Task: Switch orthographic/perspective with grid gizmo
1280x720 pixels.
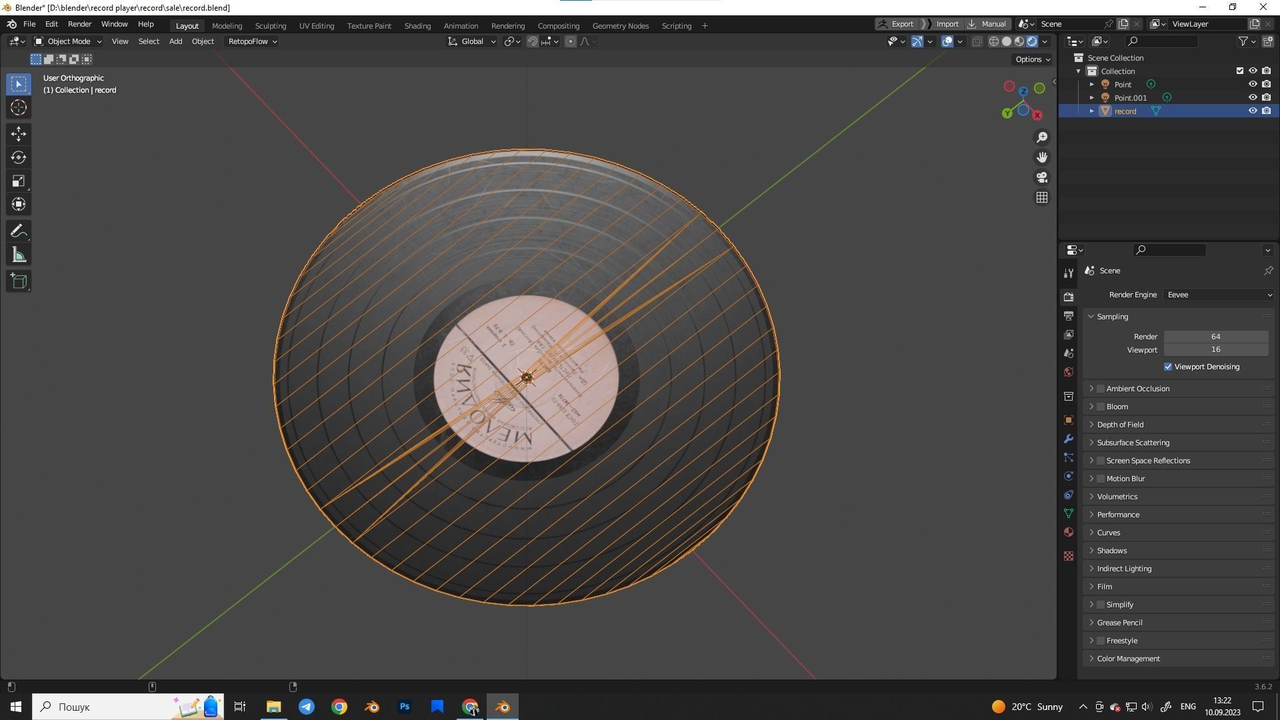Action: click(x=1042, y=197)
